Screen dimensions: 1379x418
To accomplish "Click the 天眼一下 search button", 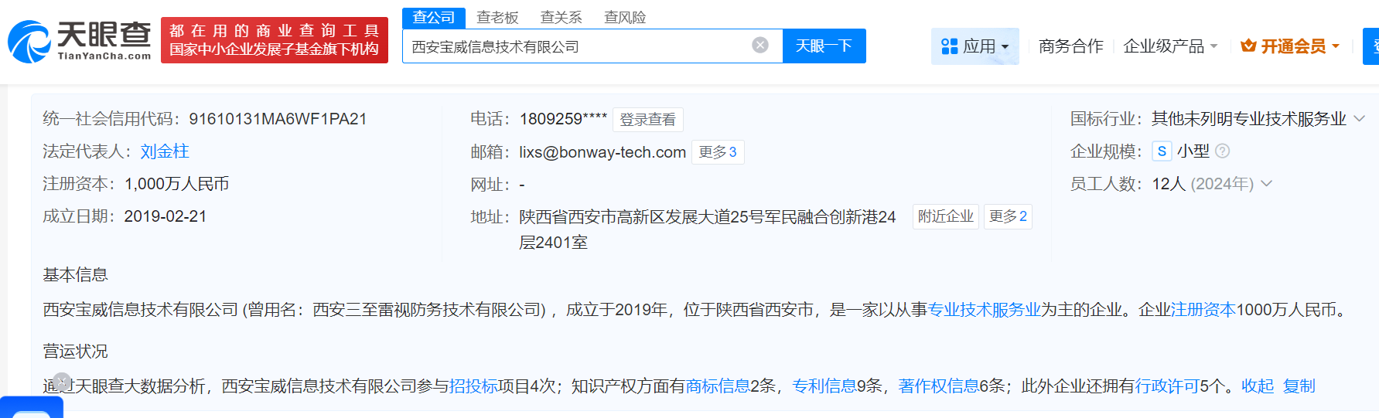I will point(824,46).
